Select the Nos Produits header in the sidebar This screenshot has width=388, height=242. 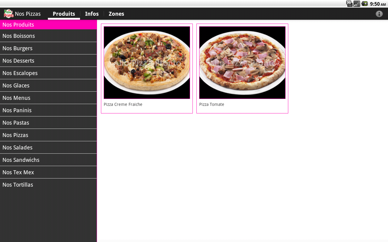(x=48, y=25)
